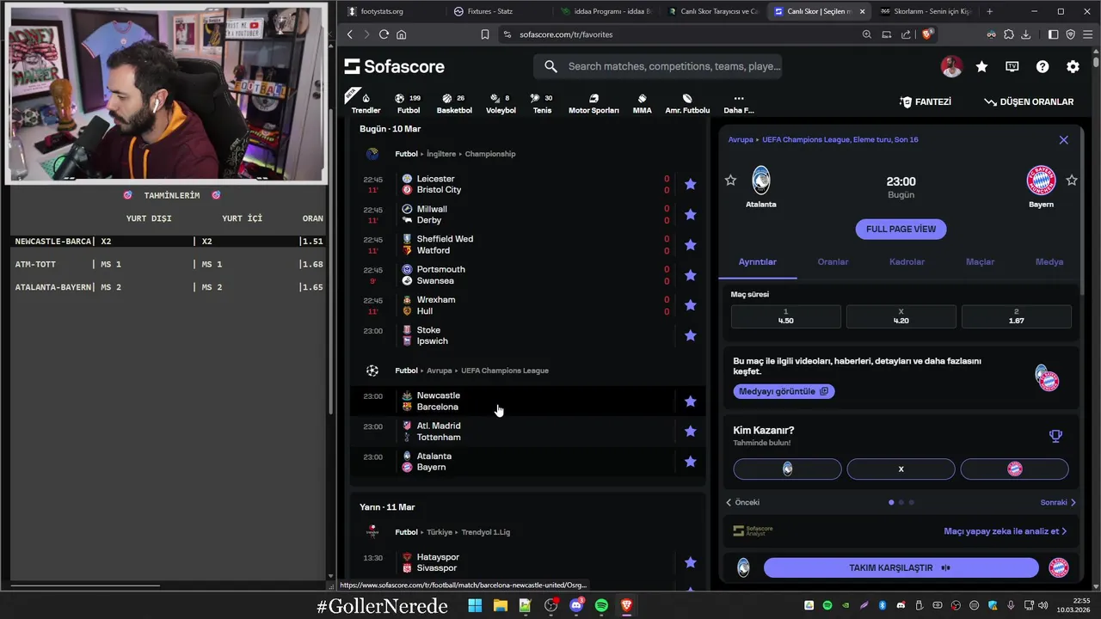Open Maçı yapay zeka ile analiz et
1101x619 pixels.
[x=1005, y=531]
